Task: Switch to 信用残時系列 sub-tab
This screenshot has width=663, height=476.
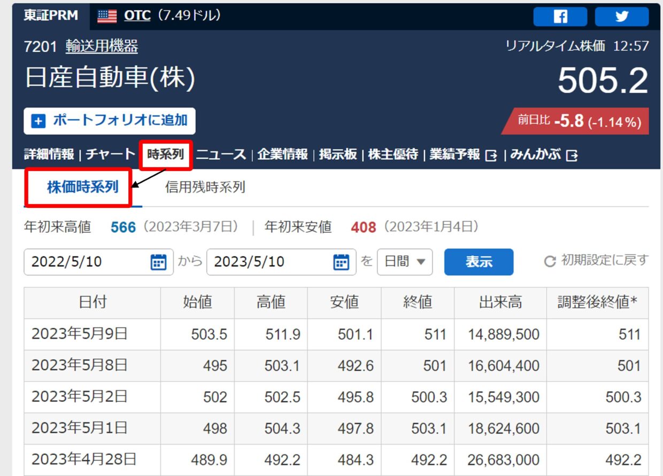Action: pyautogui.click(x=205, y=188)
